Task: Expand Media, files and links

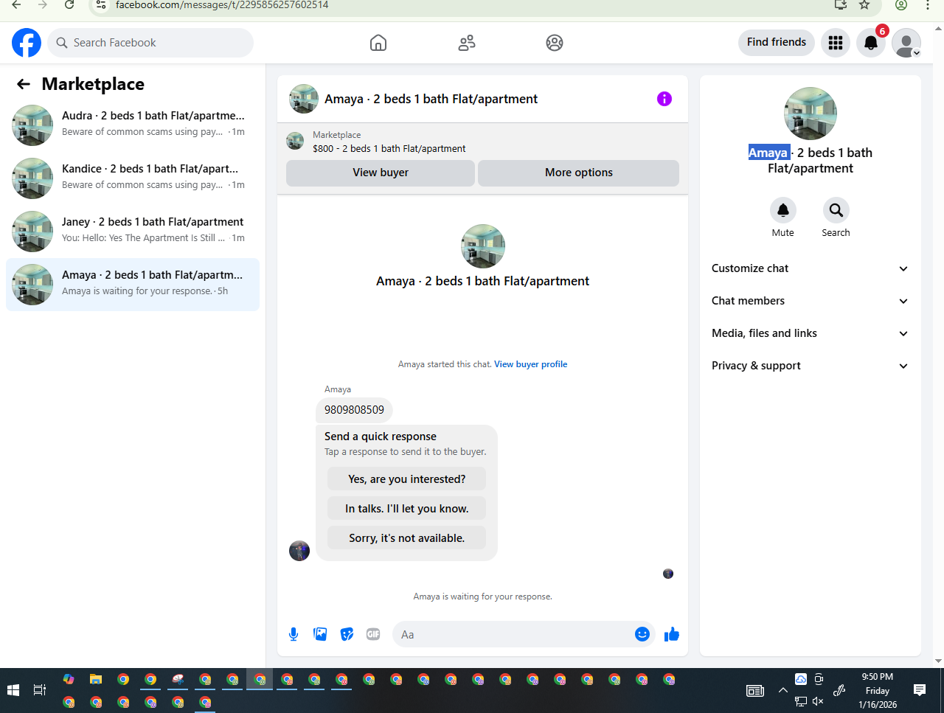Action: pos(811,333)
